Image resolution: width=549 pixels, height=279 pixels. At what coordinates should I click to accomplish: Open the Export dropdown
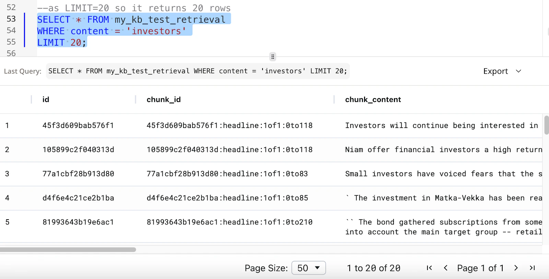click(502, 71)
